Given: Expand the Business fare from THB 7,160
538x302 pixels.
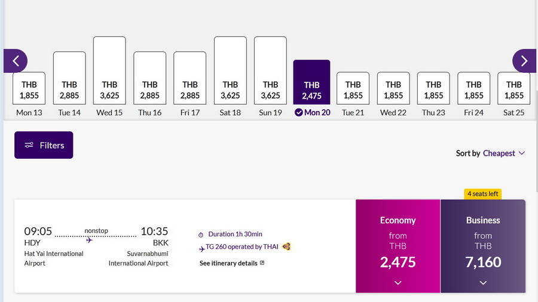Looking at the screenshot, I should 483,246.
